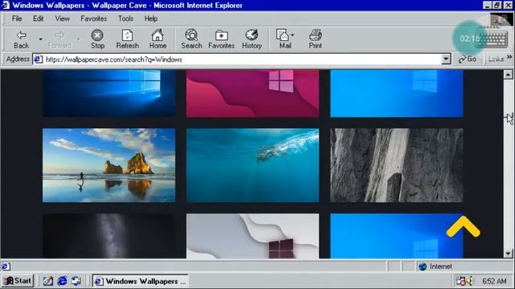The width and height of the screenshot is (515, 289).
Task: Open the underwater swimmer wallpaper
Action: pos(253,165)
